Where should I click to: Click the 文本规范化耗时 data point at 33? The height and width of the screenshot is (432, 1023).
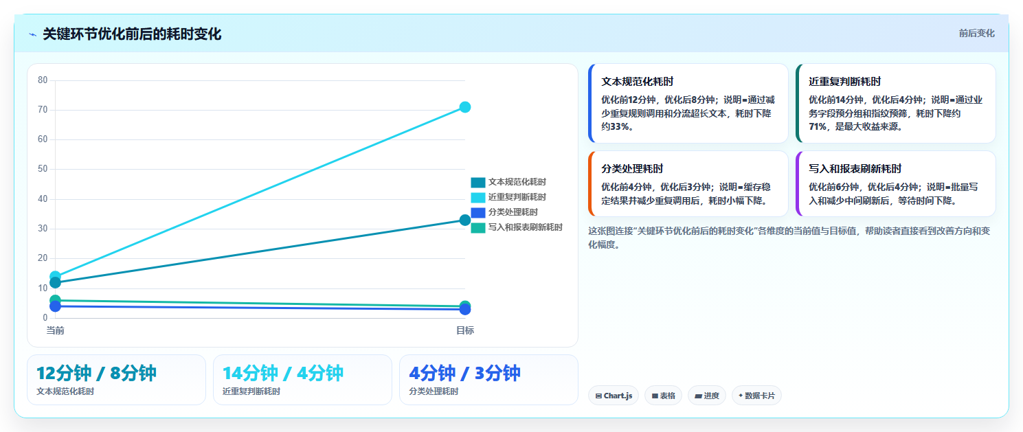(x=465, y=220)
